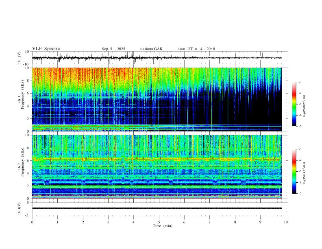322x249 pixels.
Task: Click the "2" kHz tick of ch.2 spectrogram
Action: point(28,186)
